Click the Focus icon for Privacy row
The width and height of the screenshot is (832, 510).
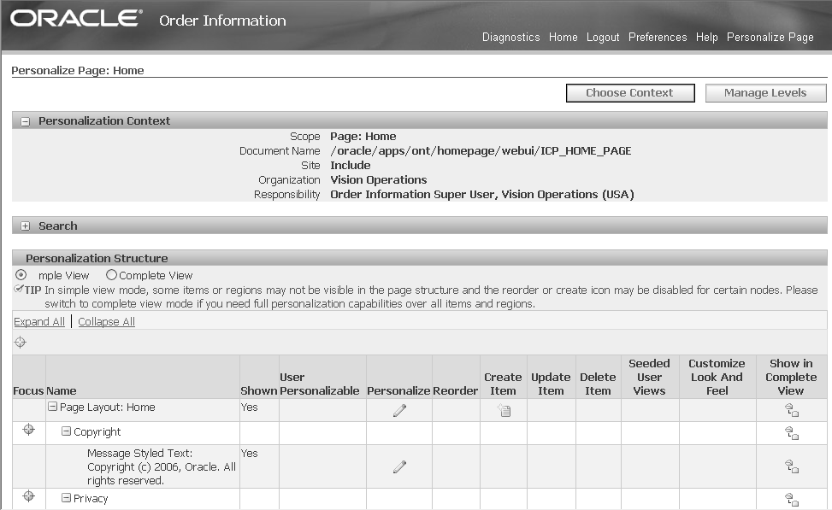point(29,496)
